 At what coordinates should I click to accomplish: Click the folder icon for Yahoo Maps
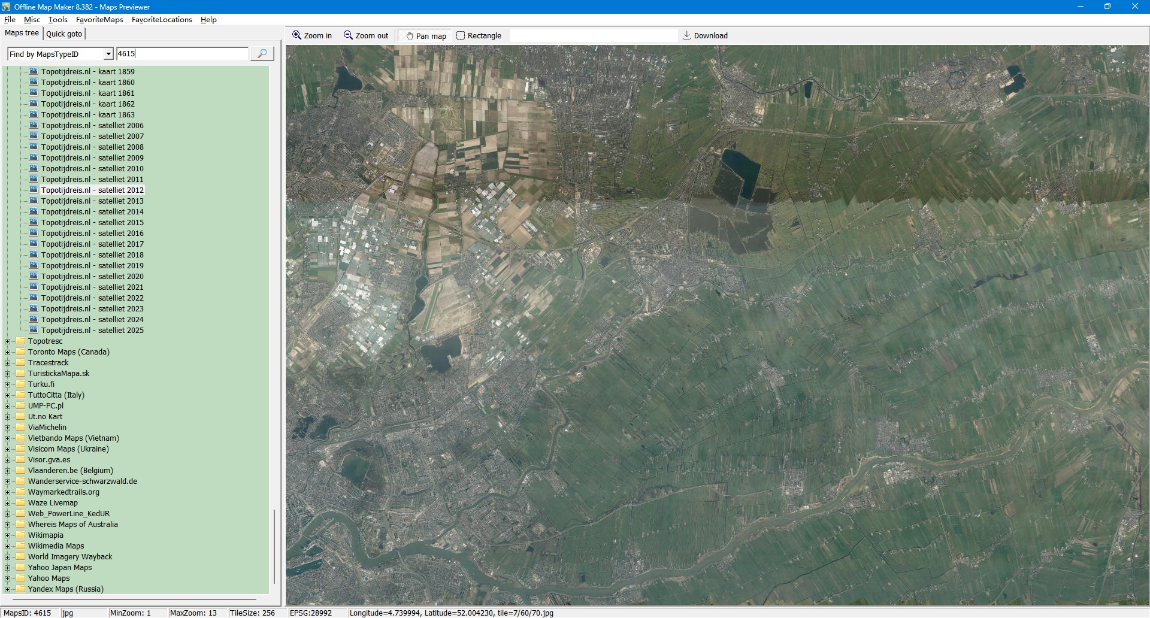pyautogui.click(x=20, y=578)
